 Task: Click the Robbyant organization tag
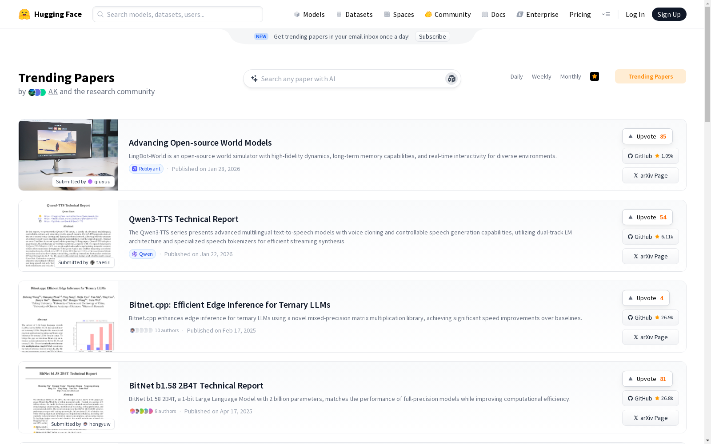[x=146, y=169]
